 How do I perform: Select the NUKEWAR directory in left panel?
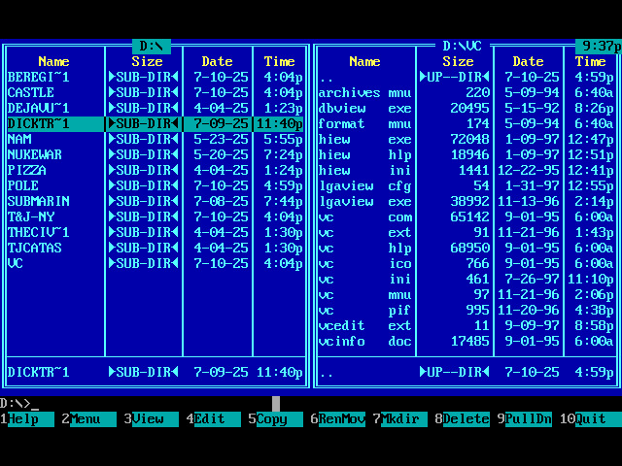pos(35,154)
